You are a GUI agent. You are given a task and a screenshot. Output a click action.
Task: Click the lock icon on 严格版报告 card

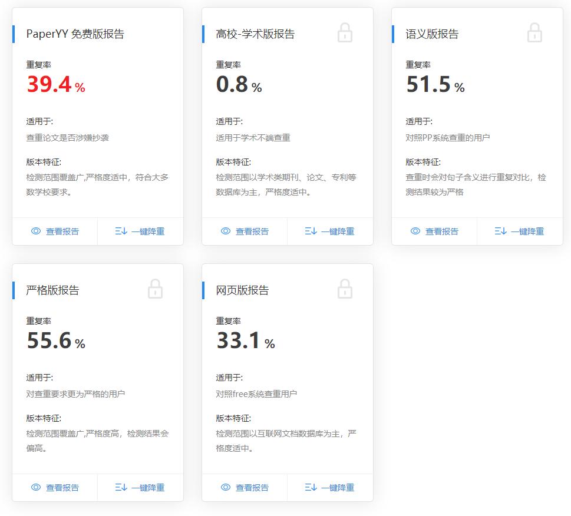click(x=156, y=289)
